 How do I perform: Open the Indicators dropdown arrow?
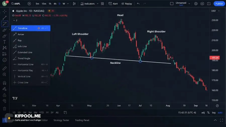point(98,4)
